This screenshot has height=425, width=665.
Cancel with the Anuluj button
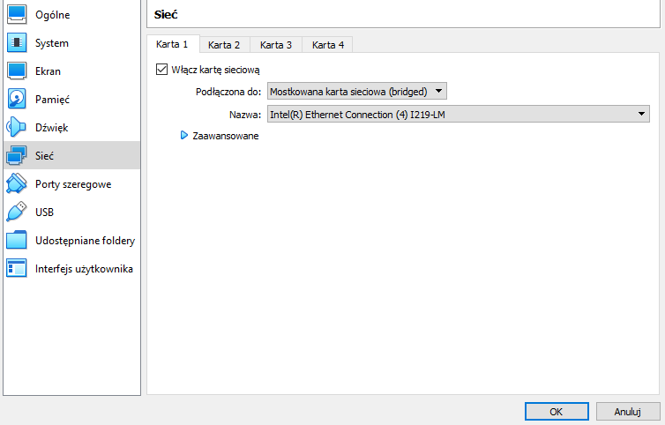[x=628, y=412]
